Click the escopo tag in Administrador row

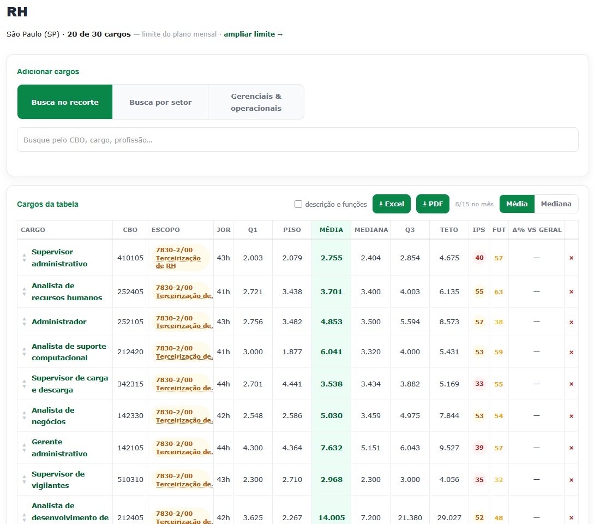pyautogui.click(x=182, y=322)
